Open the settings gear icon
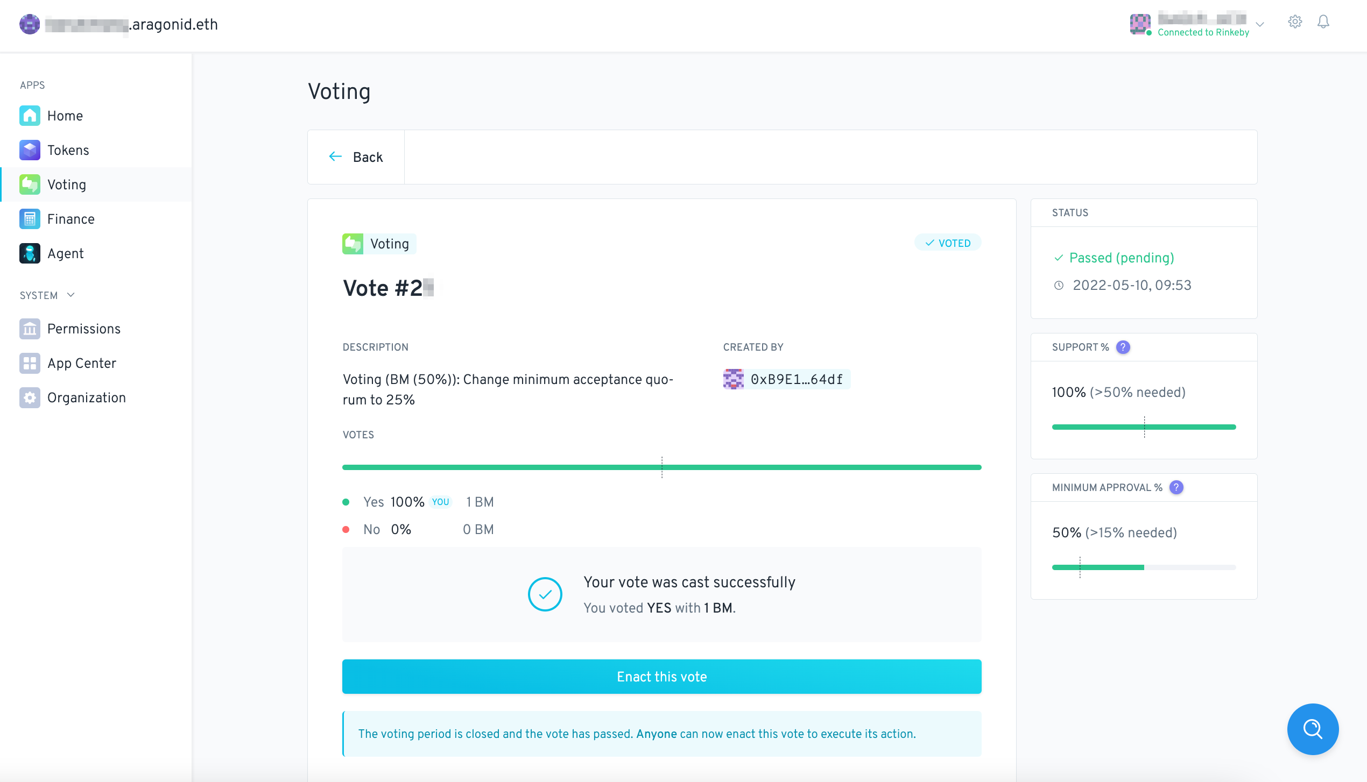 [1295, 22]
